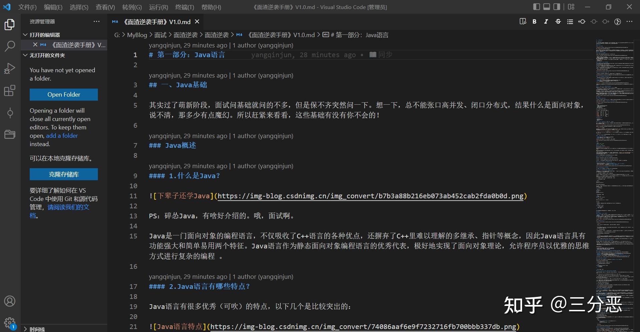Screen dimensions: 640x332
Task: Toggle bold formatting in editor toolbar
Action: (534, 21)
